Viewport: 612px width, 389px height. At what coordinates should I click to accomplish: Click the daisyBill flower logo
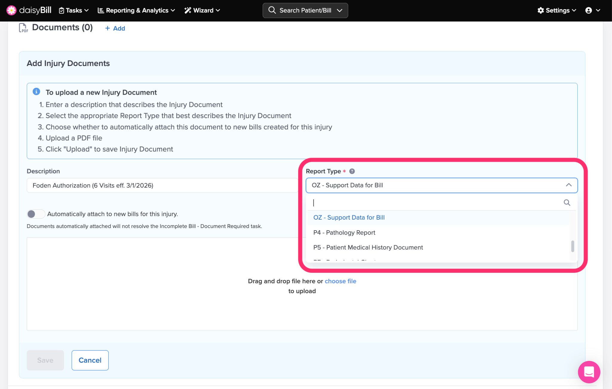(x=11, y=10)
